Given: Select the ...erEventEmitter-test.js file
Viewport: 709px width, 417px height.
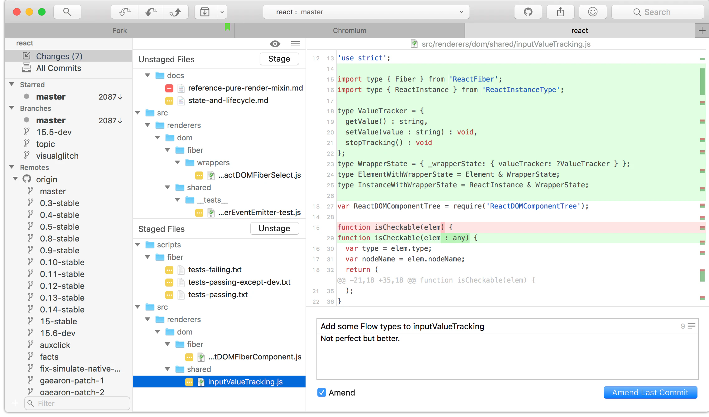Looking at the screenshot, I should (219, 213).
